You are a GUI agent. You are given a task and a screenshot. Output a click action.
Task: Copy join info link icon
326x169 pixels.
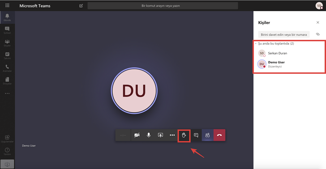pos(317,34)
